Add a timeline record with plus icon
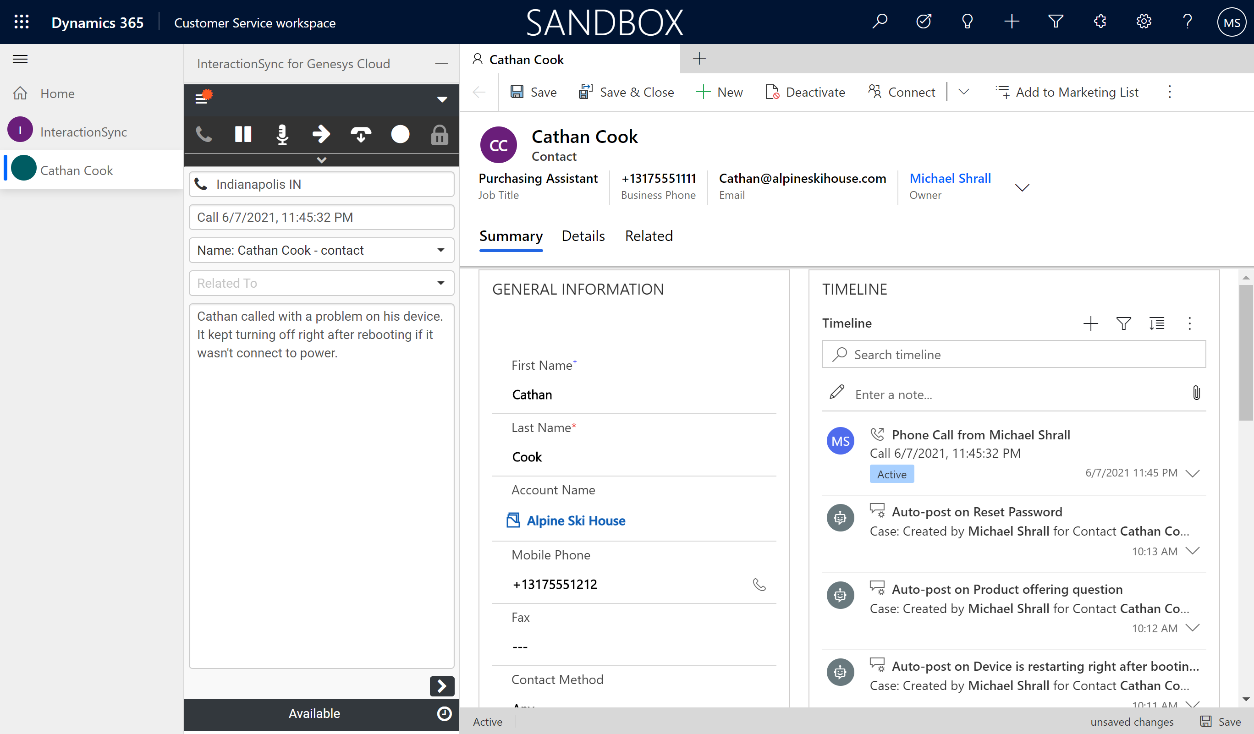This screenshot has height=734, width=1254. tap(1091, 324)
